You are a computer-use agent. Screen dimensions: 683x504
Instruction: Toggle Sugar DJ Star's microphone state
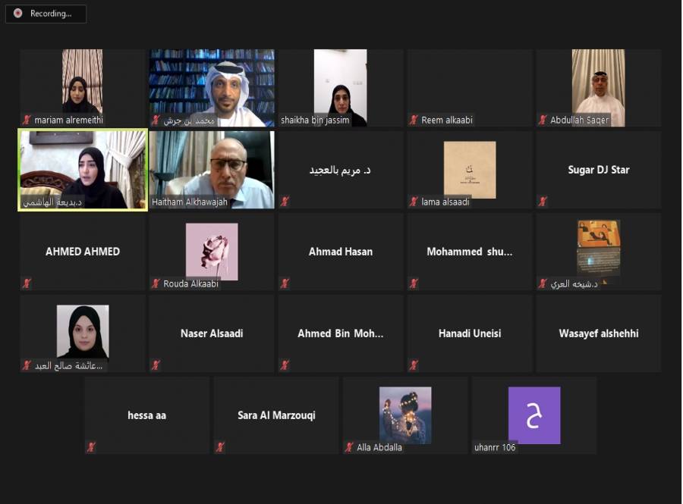coord(542,201)
